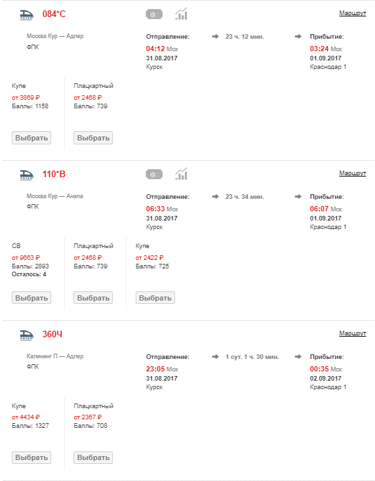The image size is (375, 481).
Task: View Маршрут link for train 110*В
Action: (353, 173)
